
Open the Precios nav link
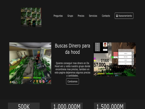[x=81, y=16]
